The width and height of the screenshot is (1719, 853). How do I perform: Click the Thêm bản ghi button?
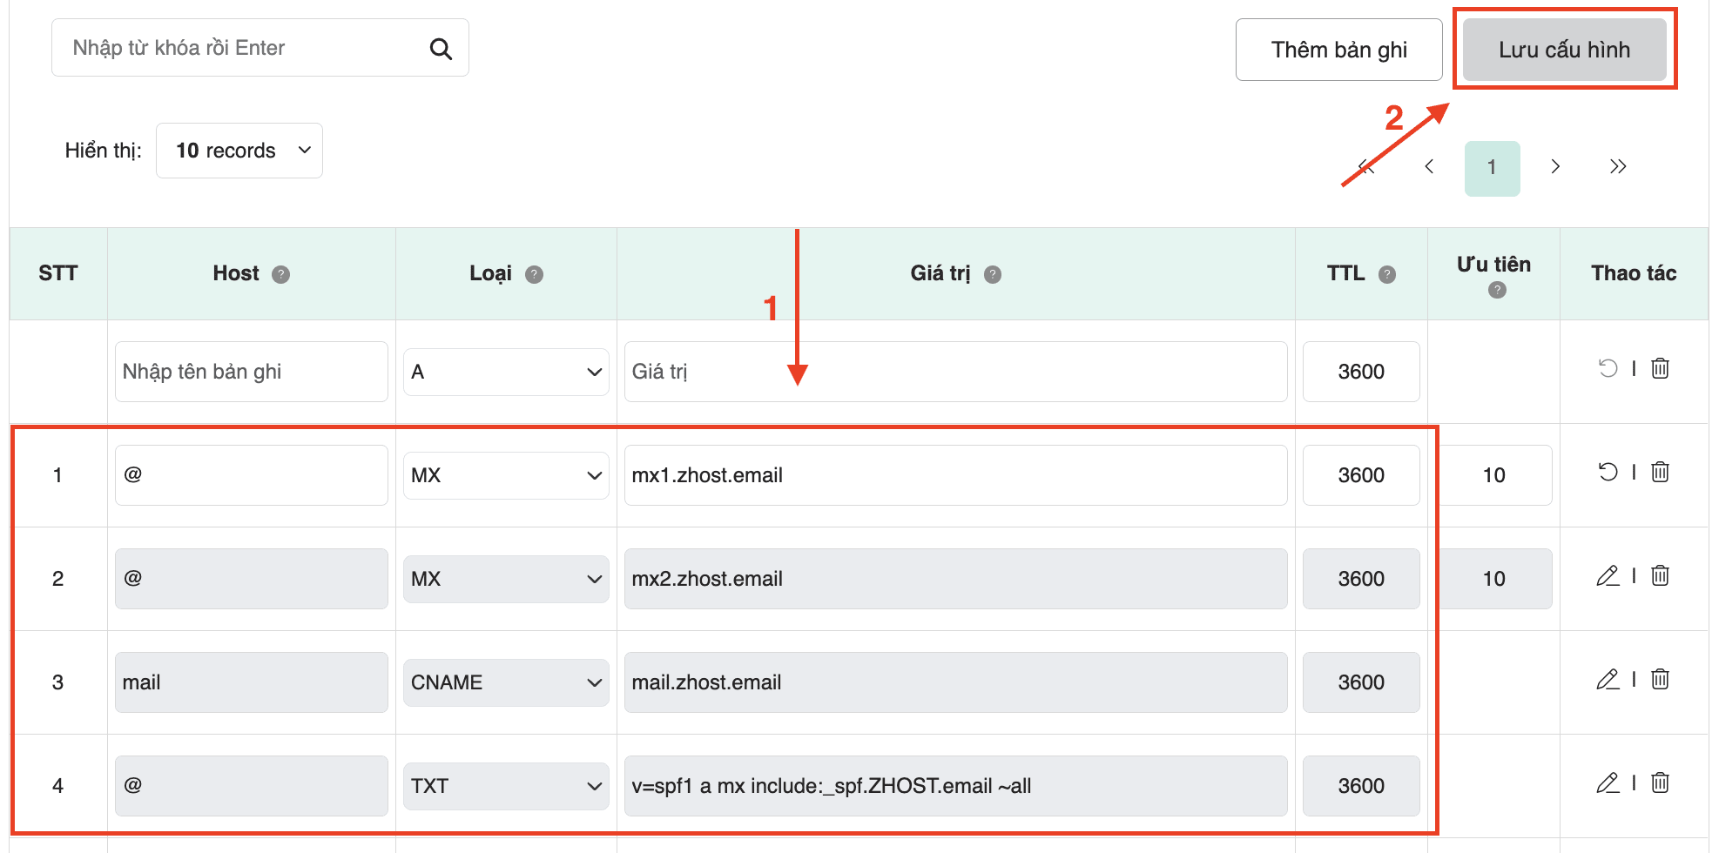pos(1338,50)
